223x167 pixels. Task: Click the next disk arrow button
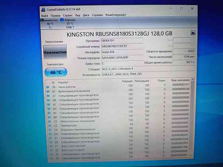tap(193, 33)
